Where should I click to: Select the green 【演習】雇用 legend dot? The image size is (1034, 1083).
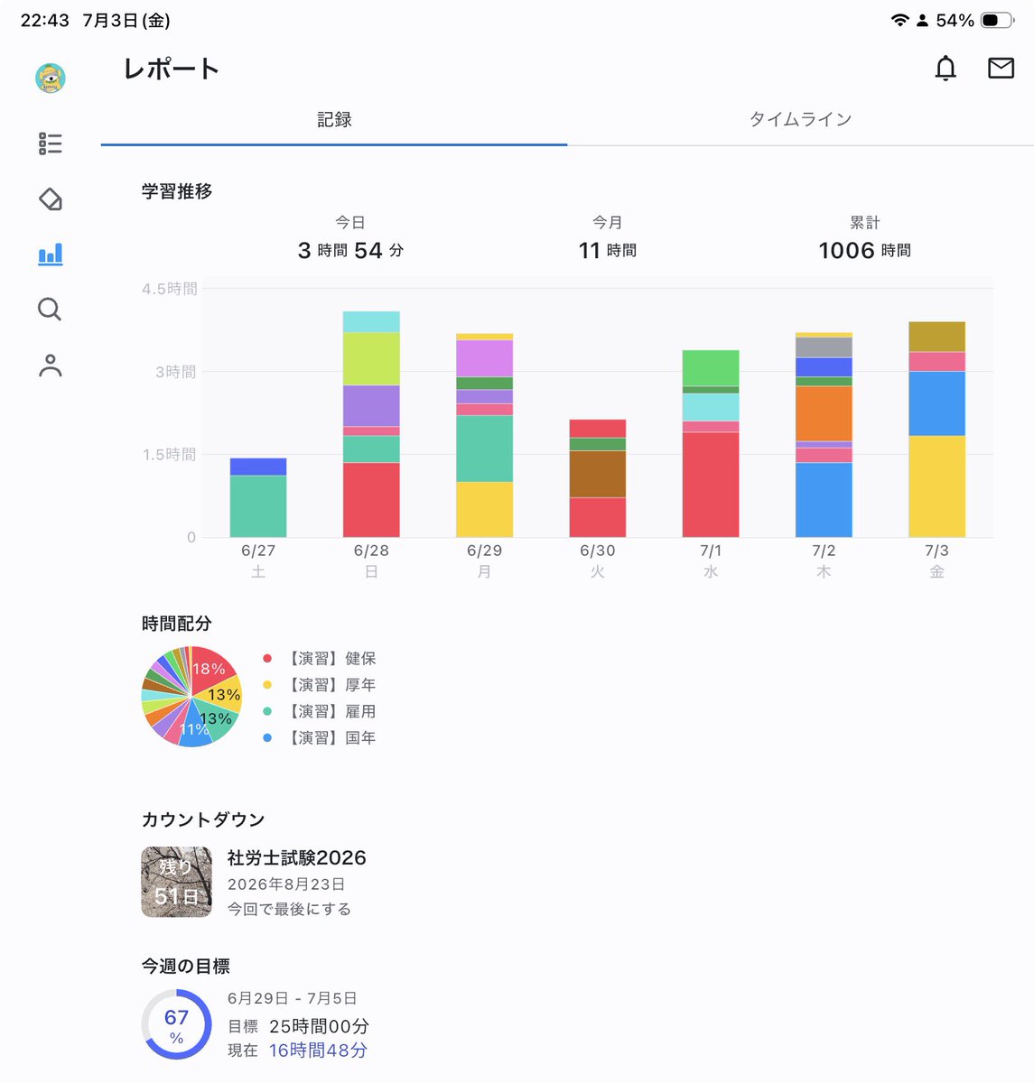tap(267, 711)
